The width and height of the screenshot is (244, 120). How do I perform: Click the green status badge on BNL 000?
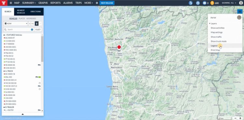pos(40,77)
